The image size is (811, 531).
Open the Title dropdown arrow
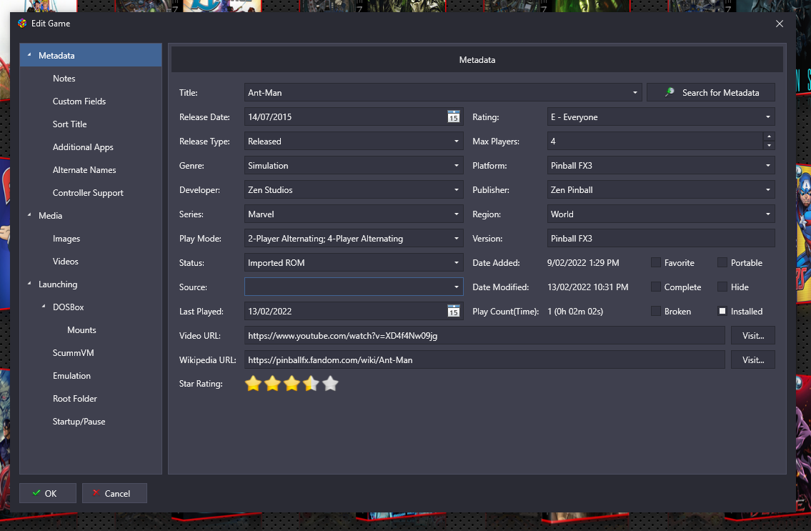tap(635, 93)
